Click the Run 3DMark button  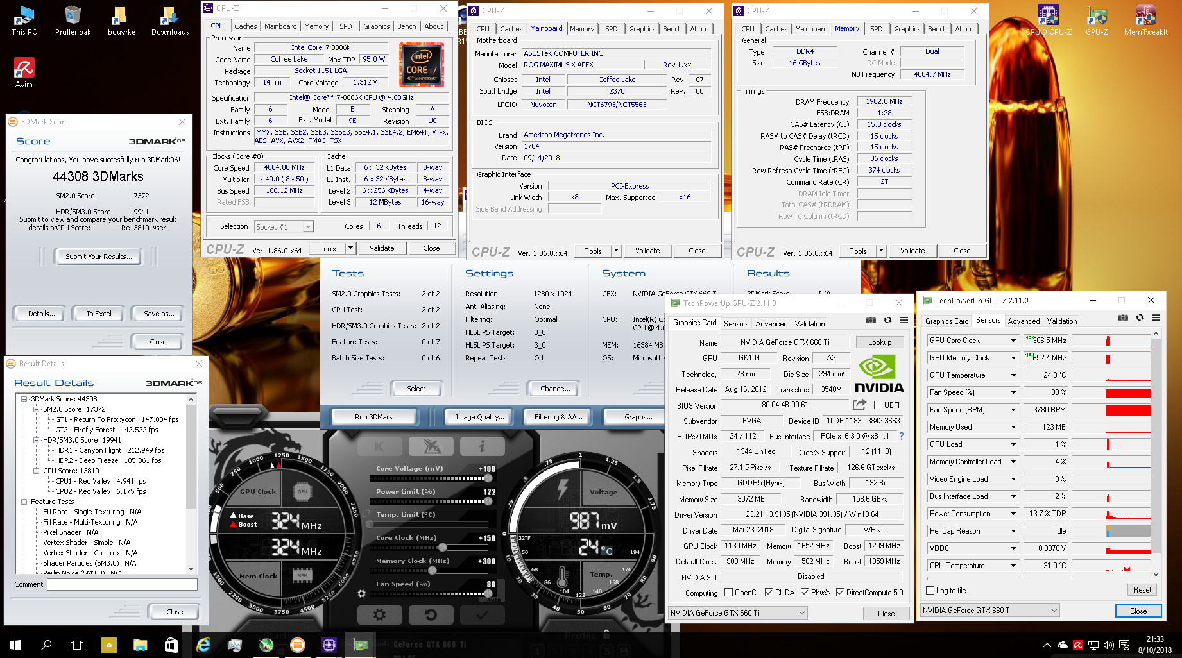373,417
